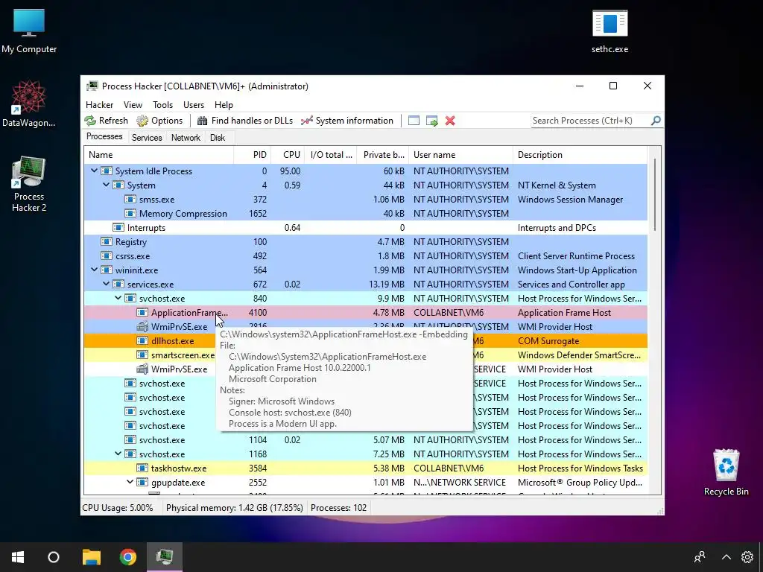
Task: Open the Windows Start menu
Action: click(18, 557)
